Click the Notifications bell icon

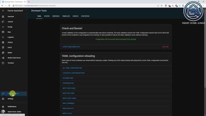coord(3,107)
